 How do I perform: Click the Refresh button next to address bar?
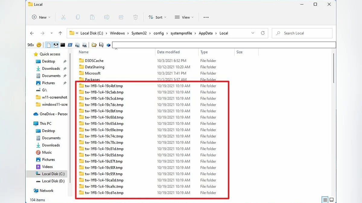pos(263,33)
